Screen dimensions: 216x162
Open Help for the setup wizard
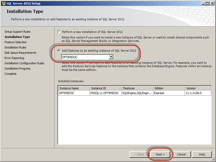202,154
